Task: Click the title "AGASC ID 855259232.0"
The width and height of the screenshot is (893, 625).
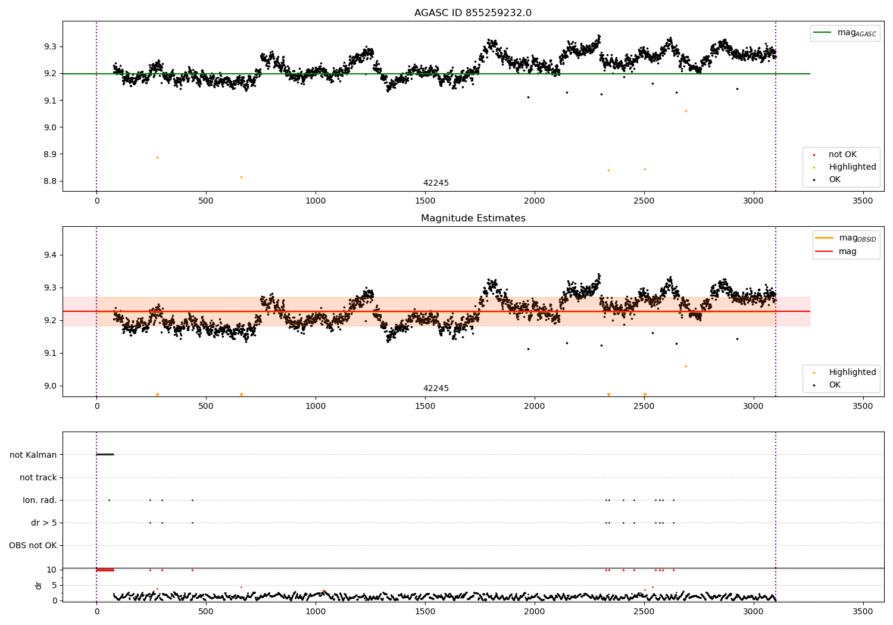Action: 473,13
